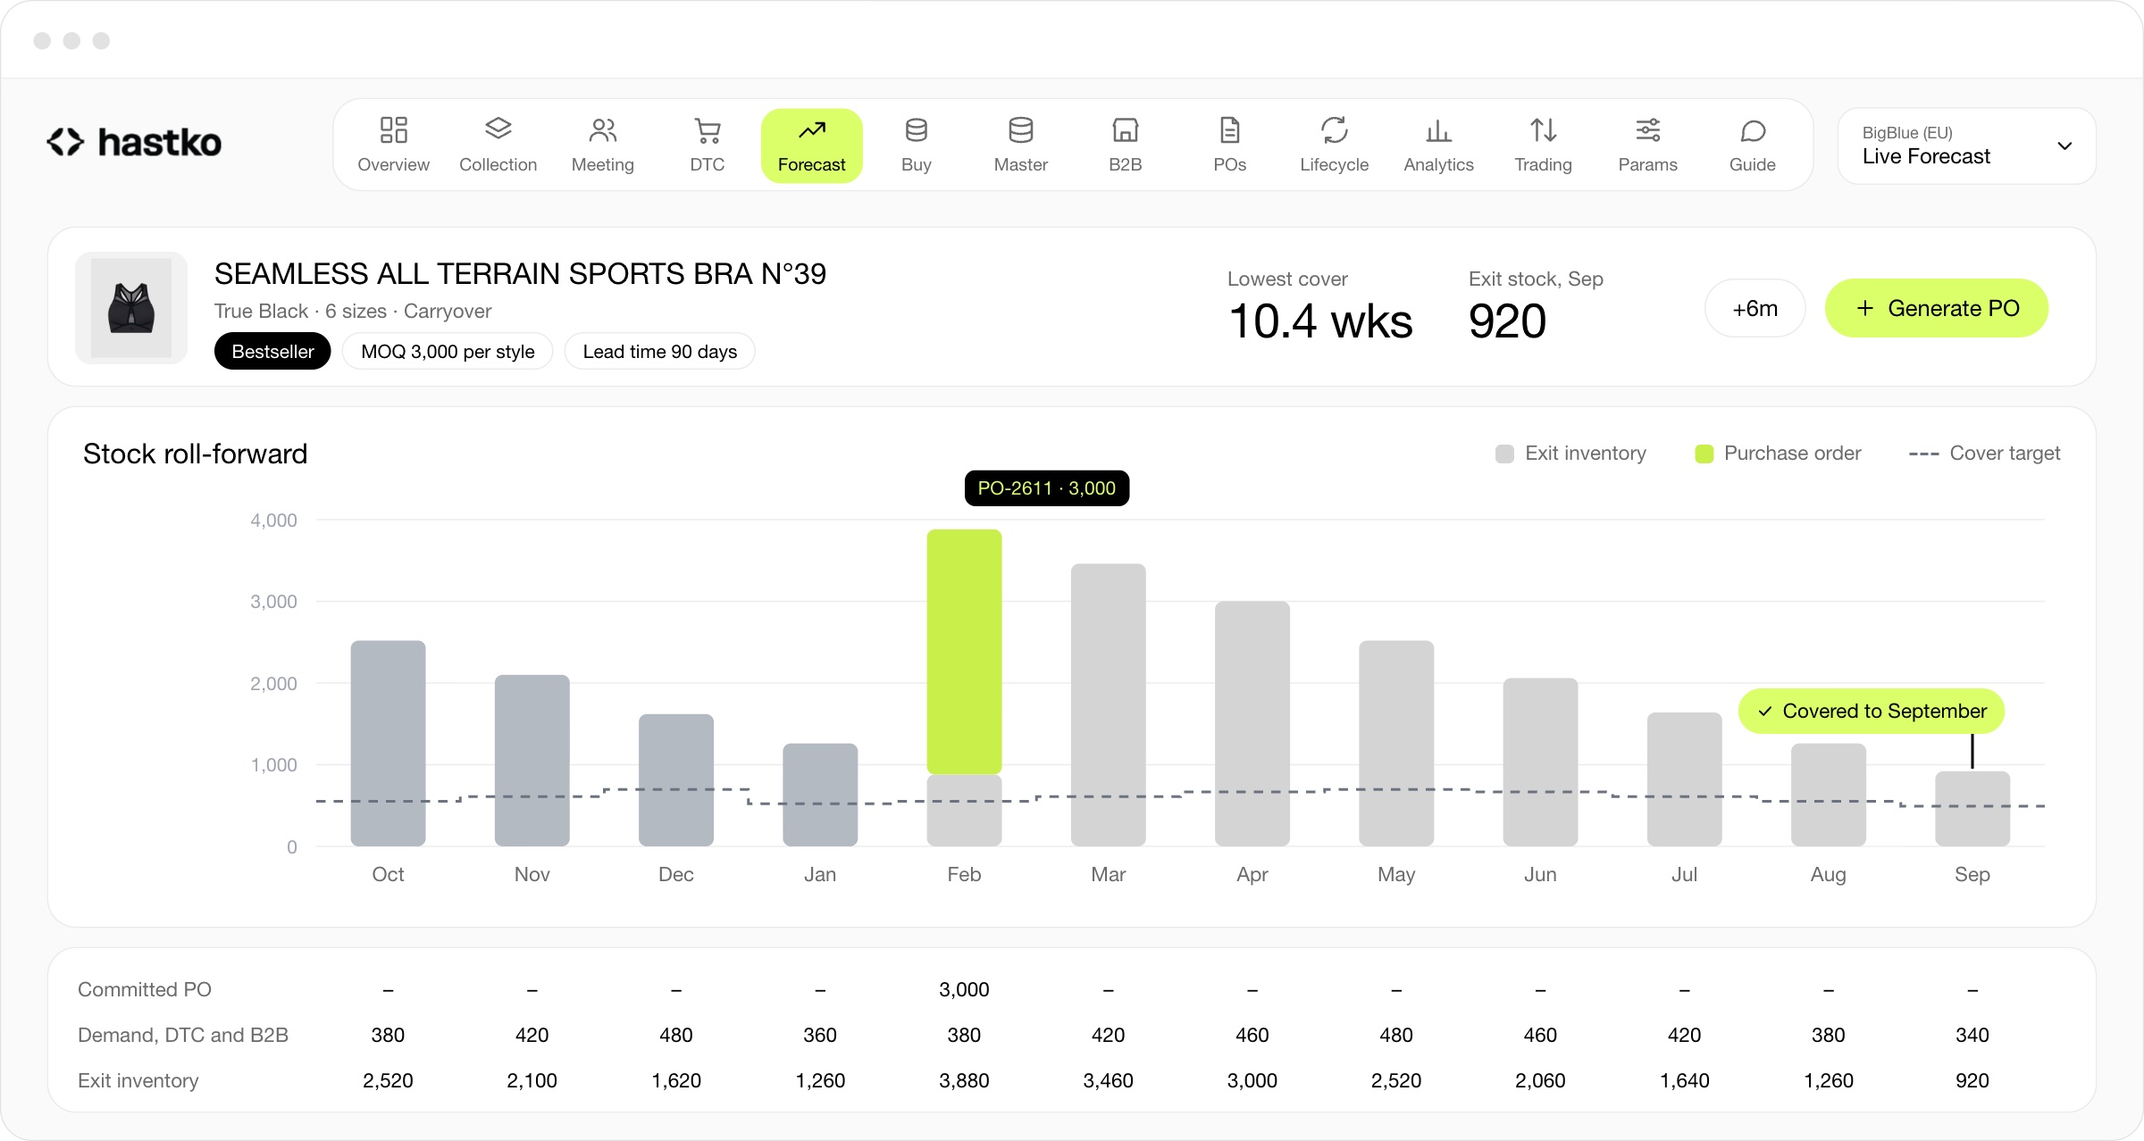The width and height of the screenshot is (2144, 1141).
Task: Click the sports bra product thumbnail
Action: pyautogui.click(x=131, y=308)
